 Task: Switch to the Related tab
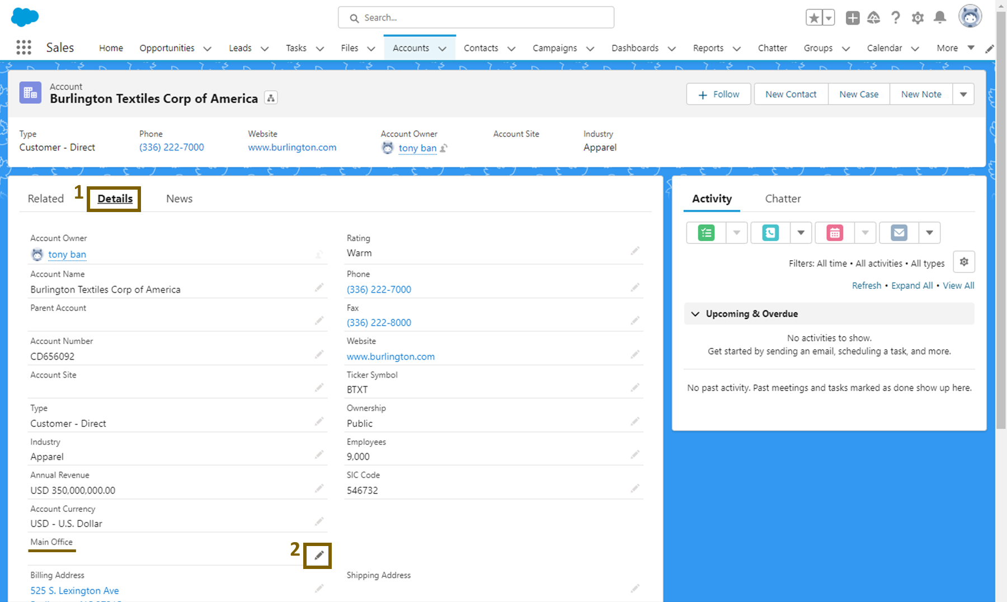pos(46,199)
